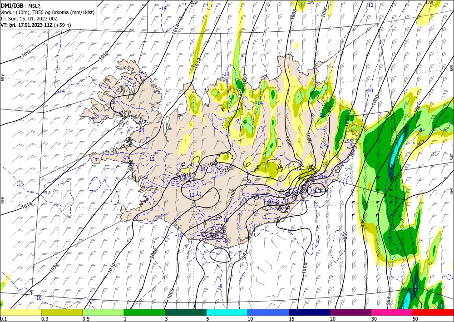Click the 1018 isobar label
Viewport: 454px width, 322px height.
27,53
